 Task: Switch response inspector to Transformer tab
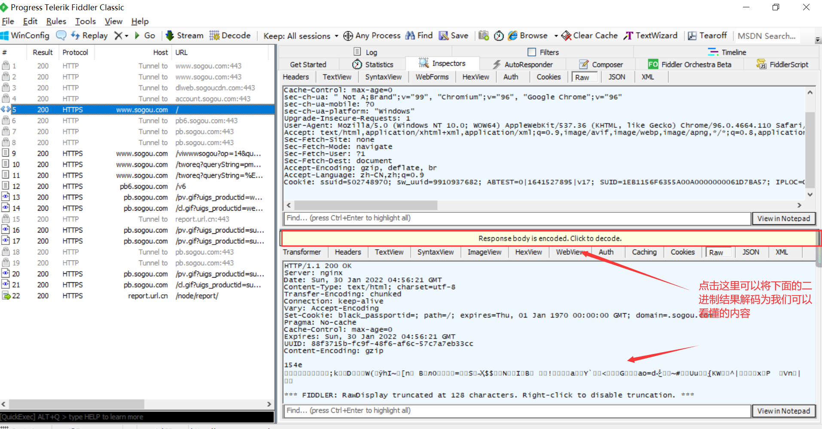pos(302,252)
